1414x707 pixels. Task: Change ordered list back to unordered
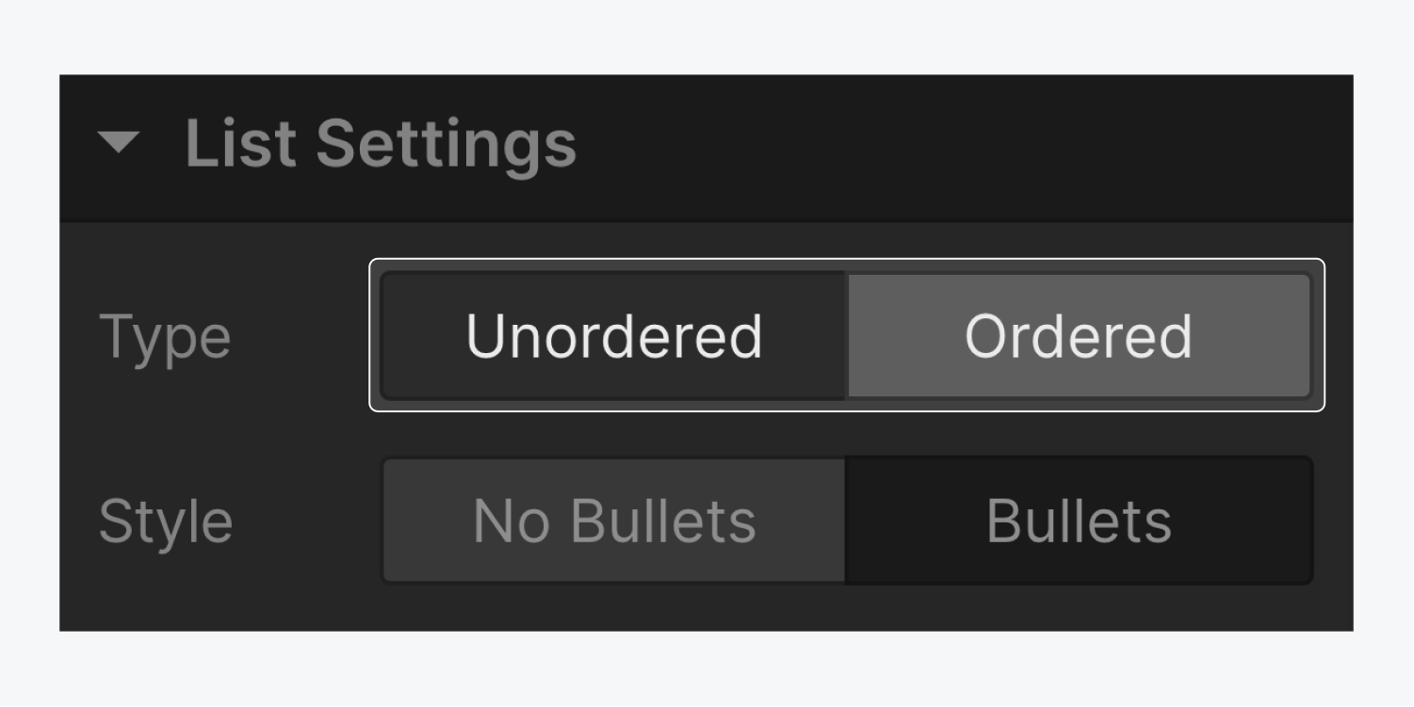point(614,336)
